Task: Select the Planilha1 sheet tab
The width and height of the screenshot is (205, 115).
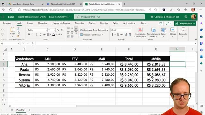Action: 21,110
